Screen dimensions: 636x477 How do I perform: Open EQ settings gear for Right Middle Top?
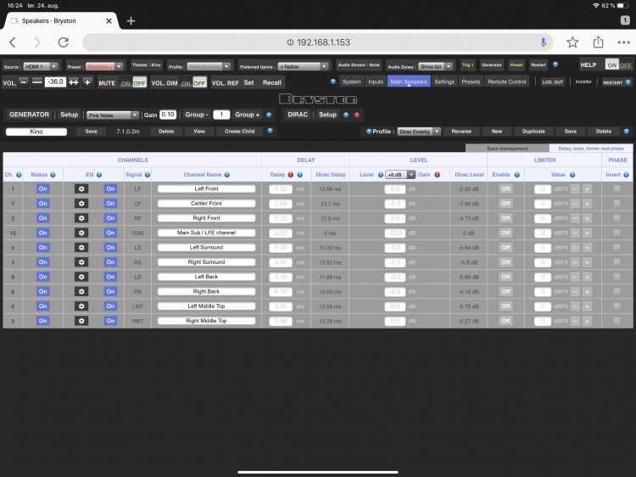81,321
